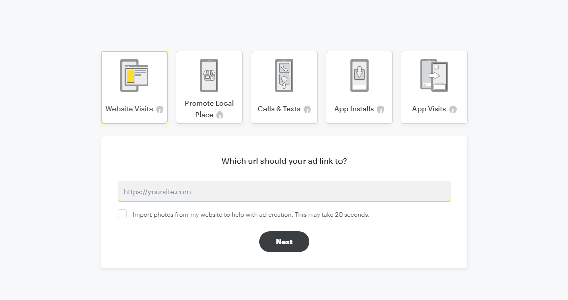Pick the Calls & Texts phone icon
This screenshot has height=300, width=568.
pos(284,76)
